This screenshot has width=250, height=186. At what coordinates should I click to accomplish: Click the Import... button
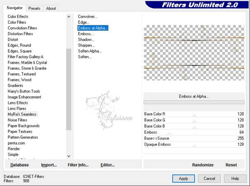[49, 165]
